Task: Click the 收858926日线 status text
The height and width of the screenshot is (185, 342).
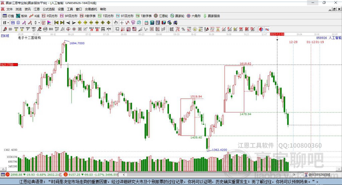Action: pos(319,175)
